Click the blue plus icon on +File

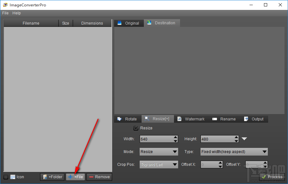[70, 177]
